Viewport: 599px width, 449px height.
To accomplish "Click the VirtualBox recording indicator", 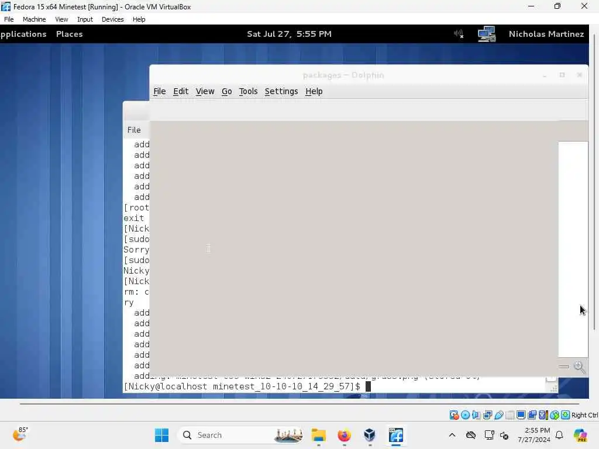I will point(532,415).
